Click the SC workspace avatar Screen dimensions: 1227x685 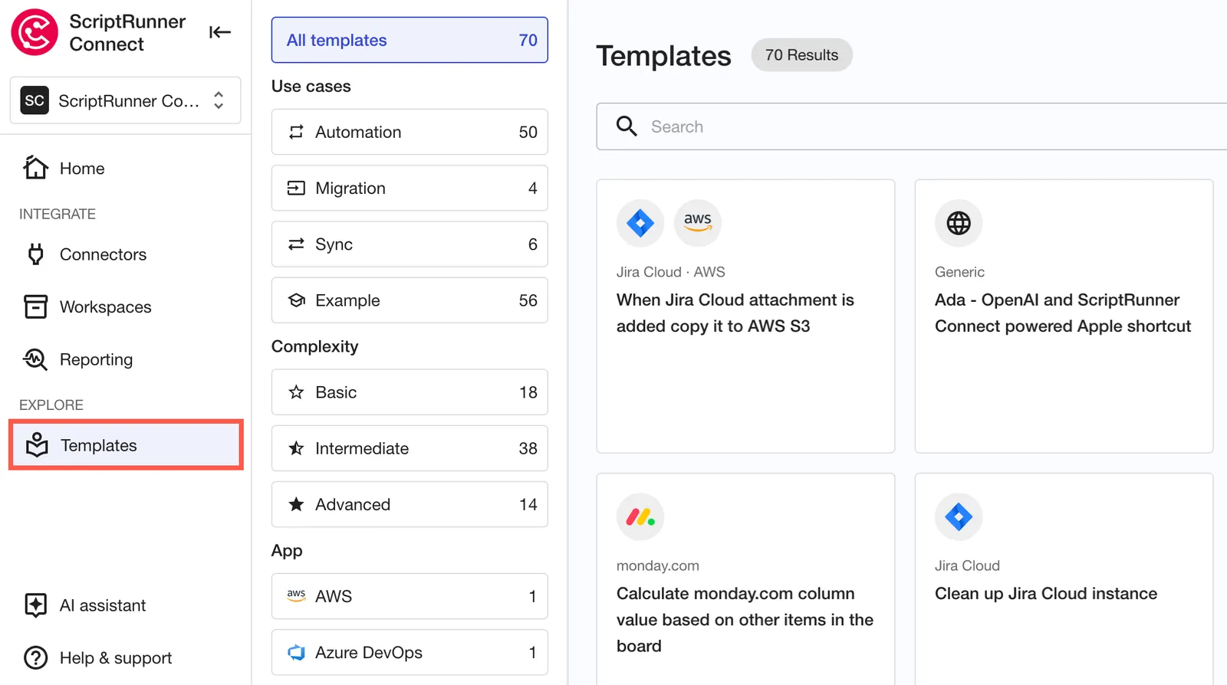click(x=35, y=100)
